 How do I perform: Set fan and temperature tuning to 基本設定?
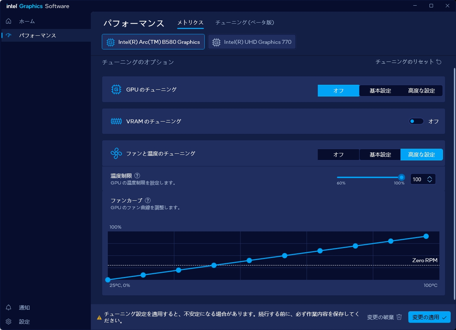[x=380, y=155]
